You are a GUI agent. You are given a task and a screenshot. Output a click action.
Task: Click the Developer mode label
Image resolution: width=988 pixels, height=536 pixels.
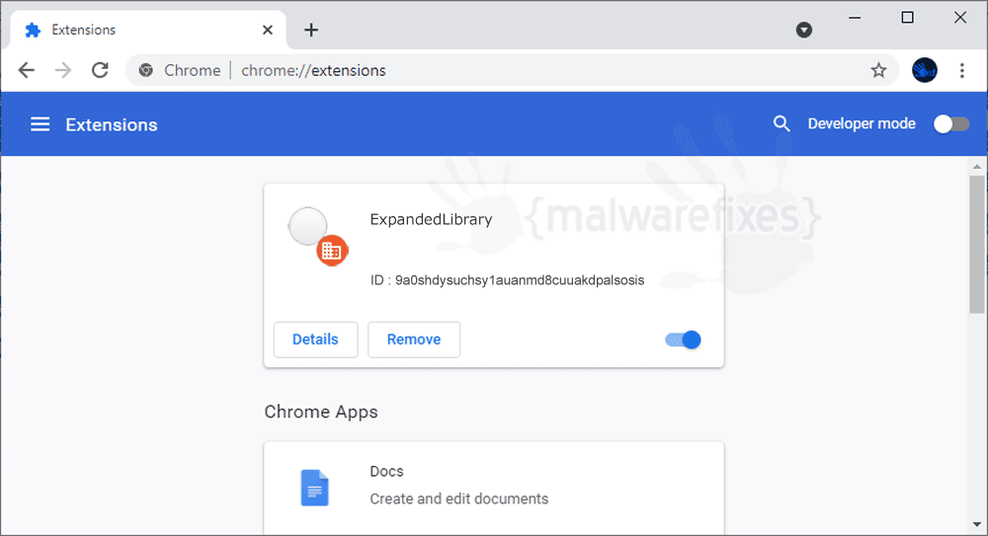862,123
